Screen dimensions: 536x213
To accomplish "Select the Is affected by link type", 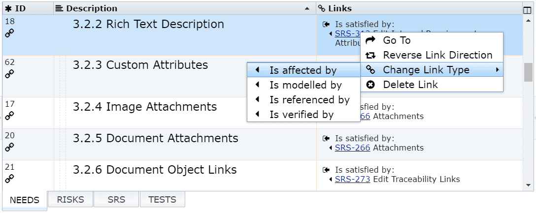I will coord(303,70).
